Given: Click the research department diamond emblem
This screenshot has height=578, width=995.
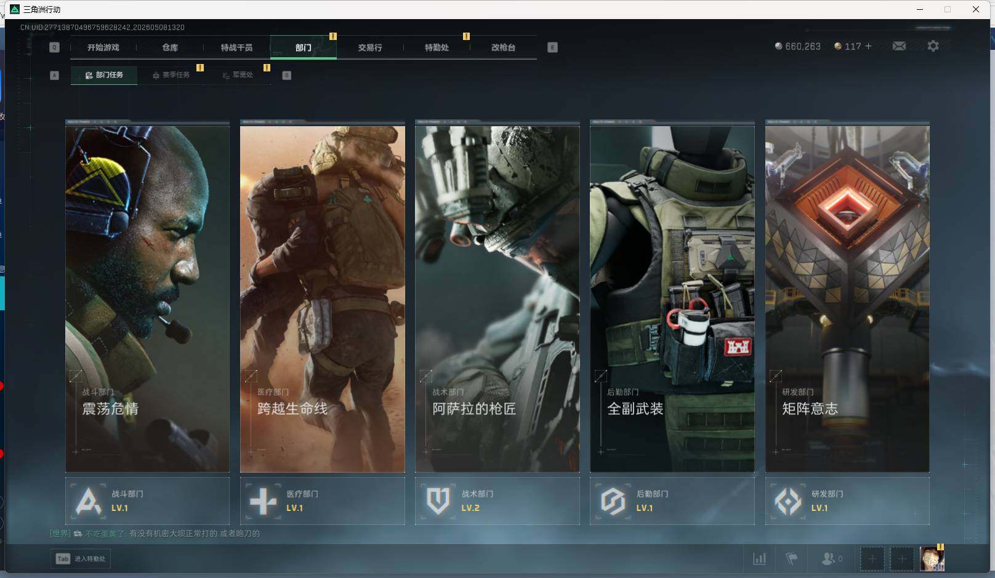Looking at the screenshot, I should [788, 501].
